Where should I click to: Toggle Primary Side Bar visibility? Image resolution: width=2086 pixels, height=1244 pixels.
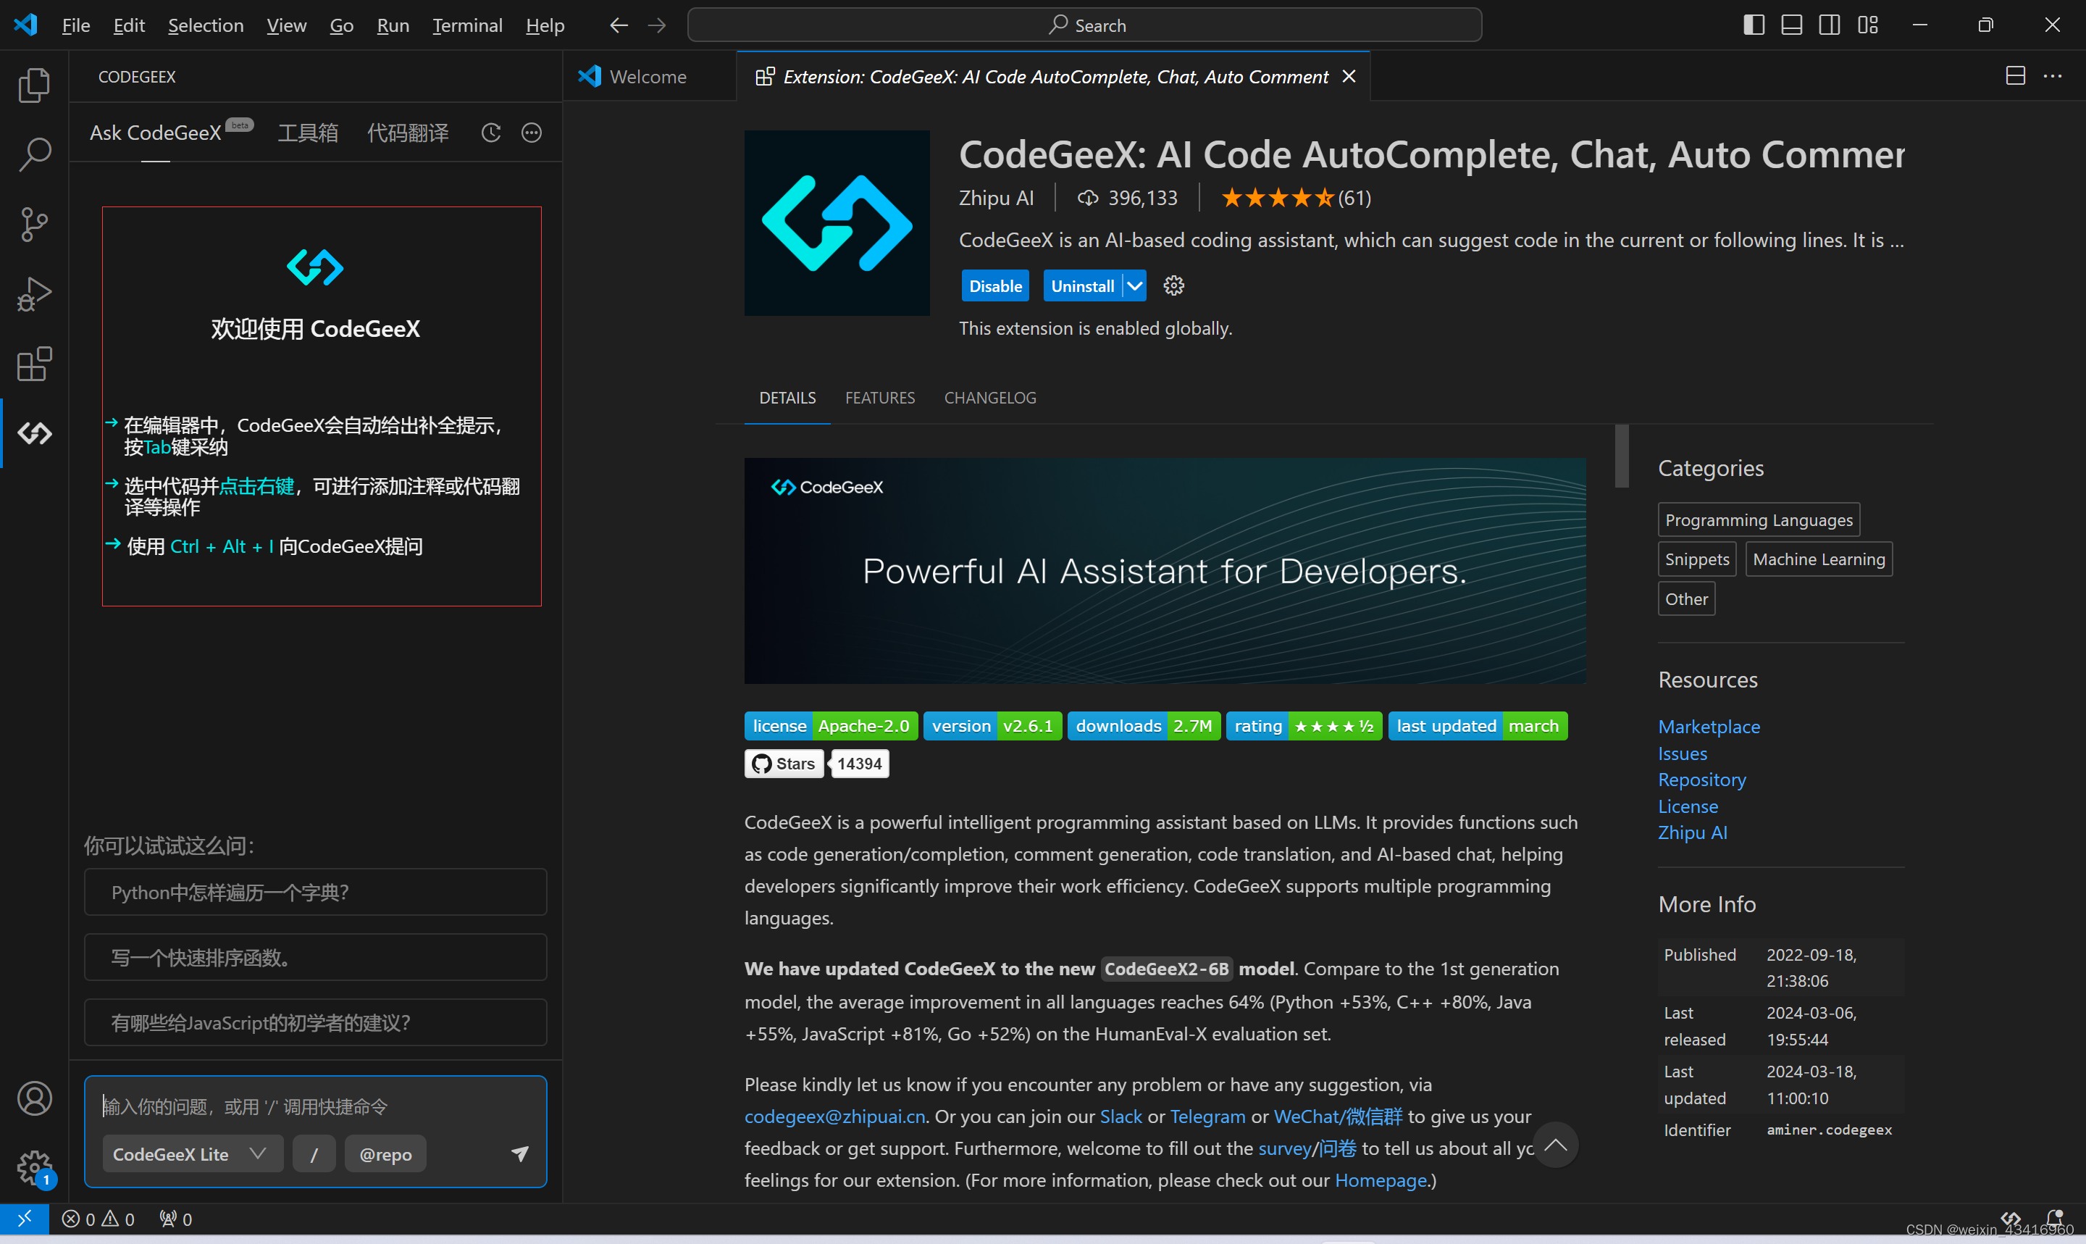coord(1754,25)
